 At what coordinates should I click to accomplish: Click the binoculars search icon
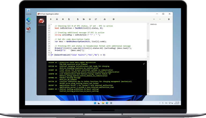pyautogui.click(x=105, y=19)
